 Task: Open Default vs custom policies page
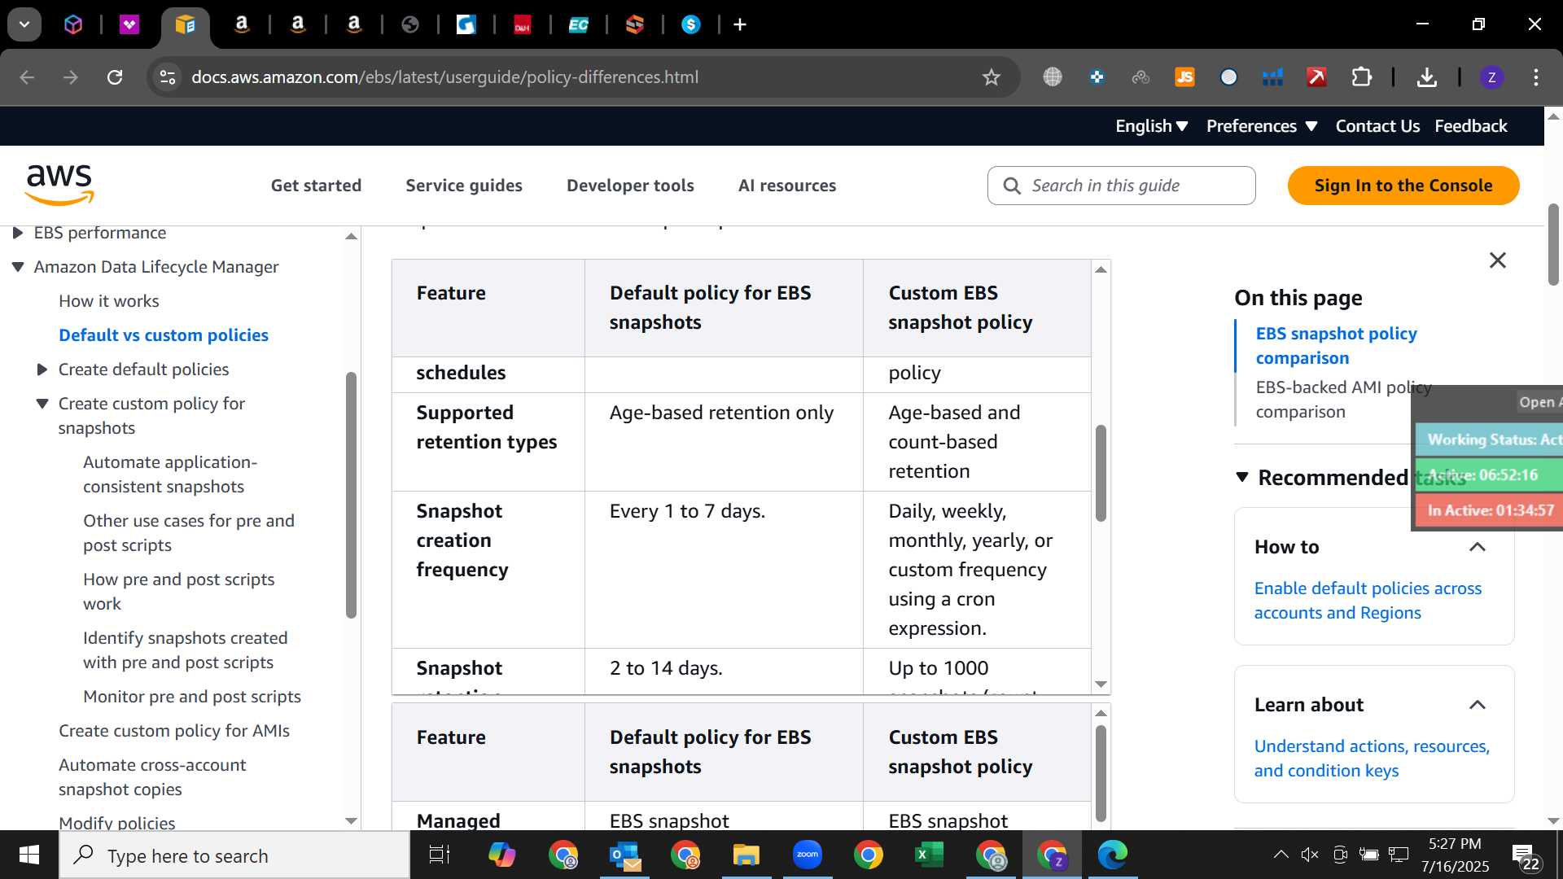coord(164,335)
